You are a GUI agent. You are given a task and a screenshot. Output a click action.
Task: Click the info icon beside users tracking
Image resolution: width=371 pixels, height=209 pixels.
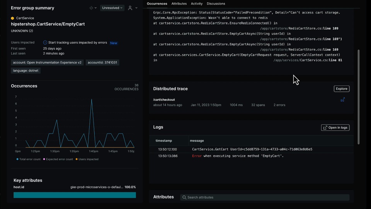45,43
